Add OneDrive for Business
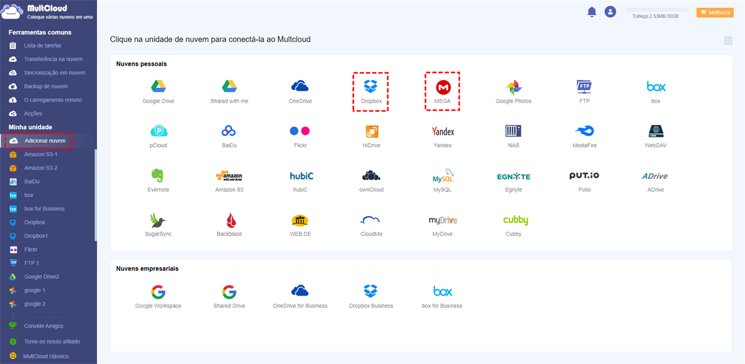 coord(300,297)
